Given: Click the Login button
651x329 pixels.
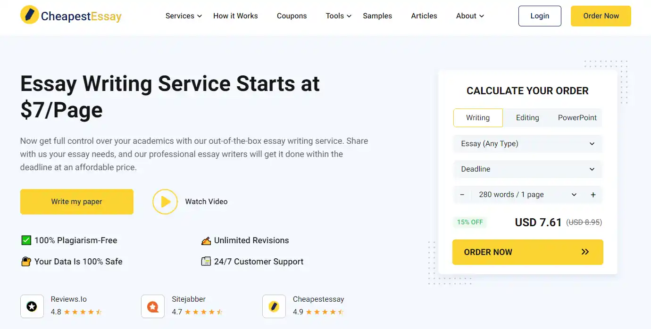Looking at the screenshot, I should [x=539, y=16].
